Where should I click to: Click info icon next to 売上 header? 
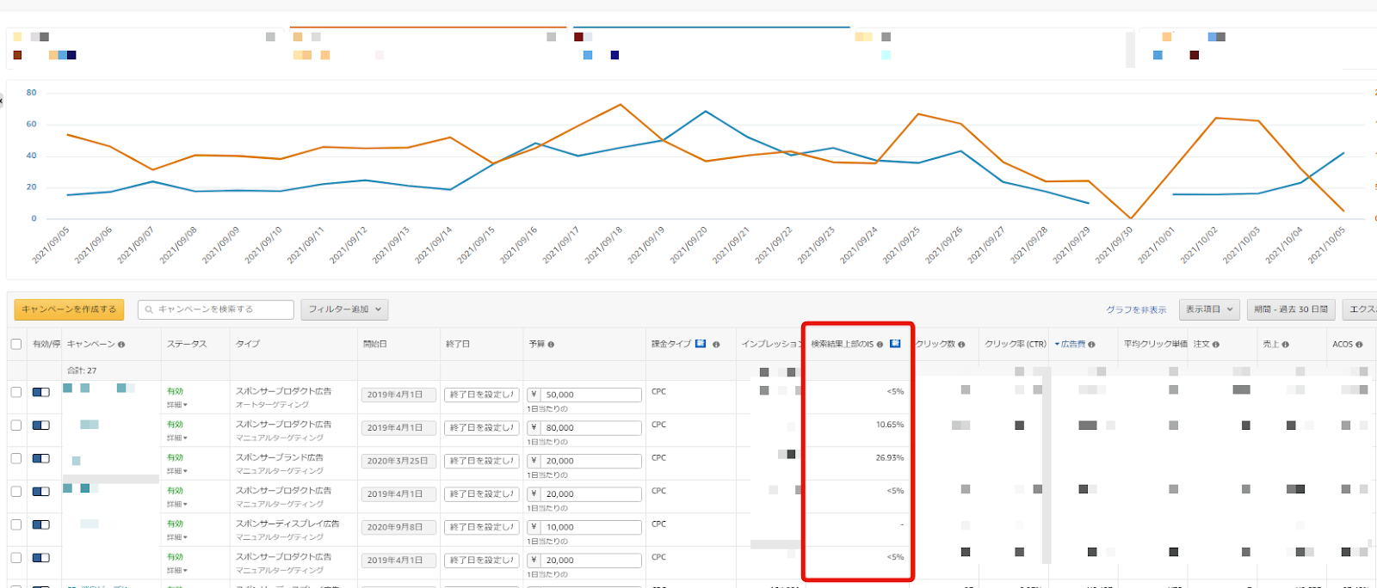coord(1285,345)
